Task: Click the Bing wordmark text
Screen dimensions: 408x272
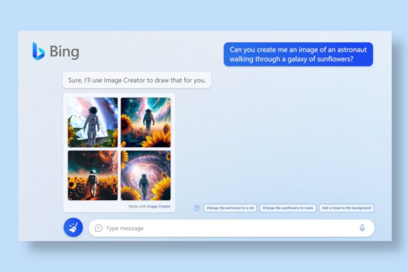Action: (64, 52)
